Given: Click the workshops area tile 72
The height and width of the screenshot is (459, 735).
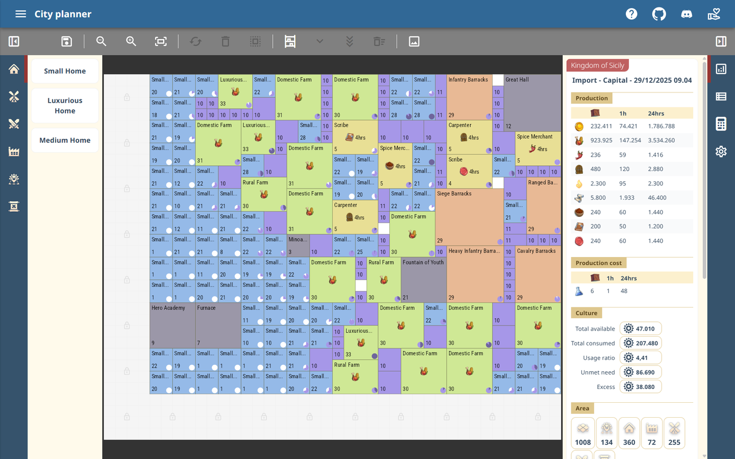Looking at the screenshot, I should (x=652, y=433).
